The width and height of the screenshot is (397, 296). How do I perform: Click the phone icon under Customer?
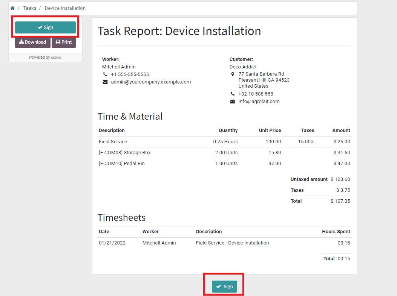click(x=233, y=94)
